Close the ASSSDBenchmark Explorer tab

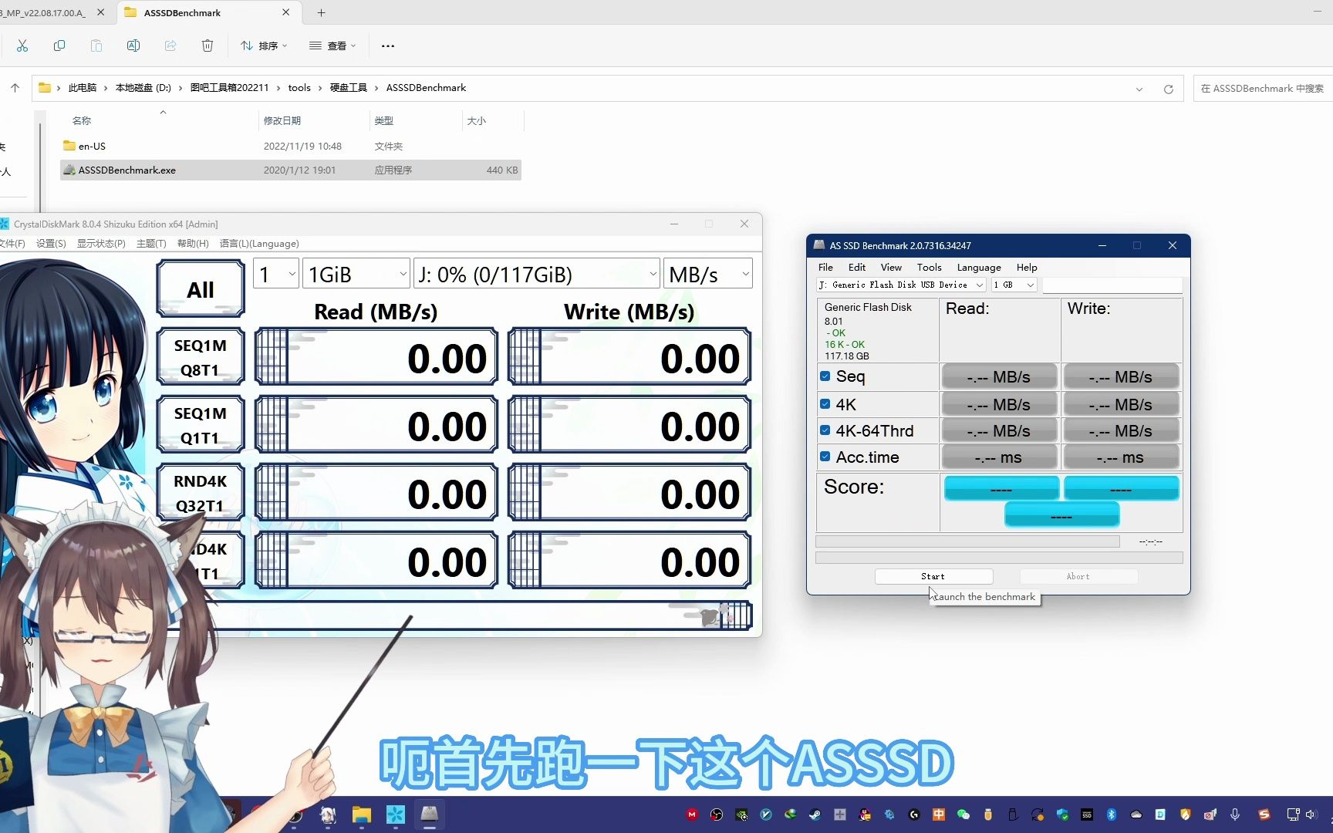[x=286, y=12]
